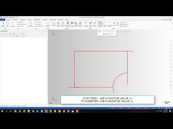Toggle 2D mode in the status bar
The image size is (173, 129).
[x=134, y=108]
